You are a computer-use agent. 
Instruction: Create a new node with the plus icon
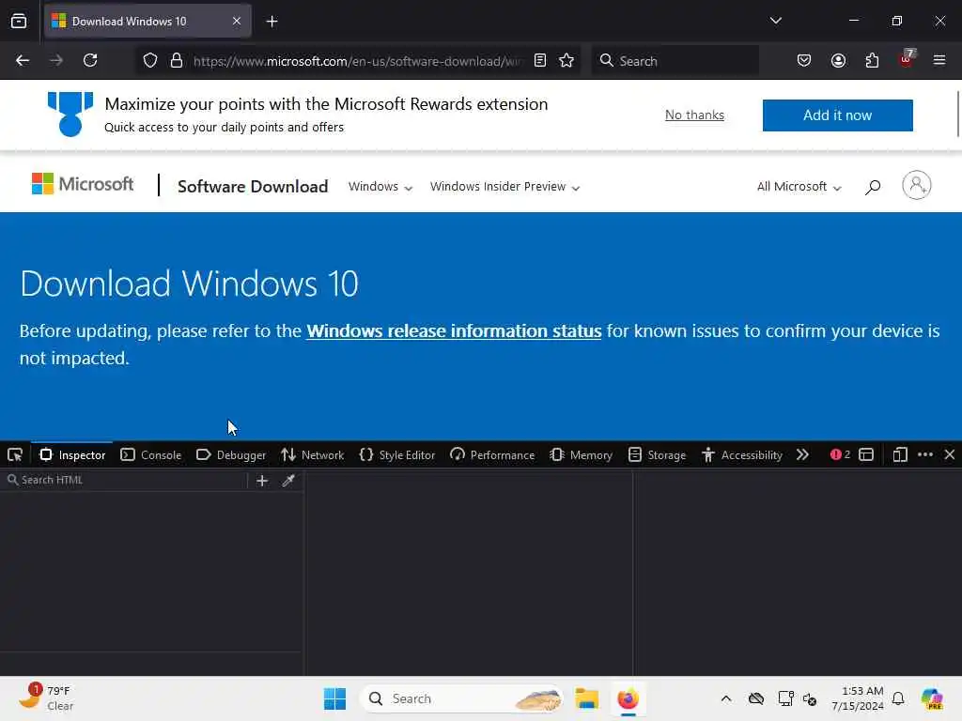coord(262,481)
